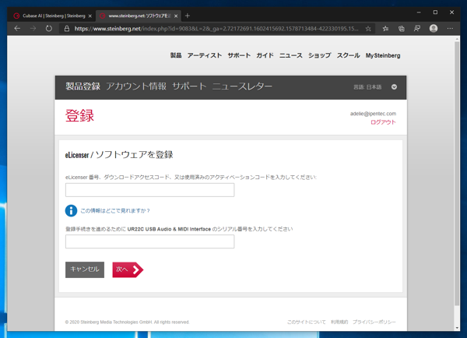Image resolution: width=467 pixels, height=338 pixels.
Task: Close the www.steinberg.net tab
Action: tap(176, 16)
